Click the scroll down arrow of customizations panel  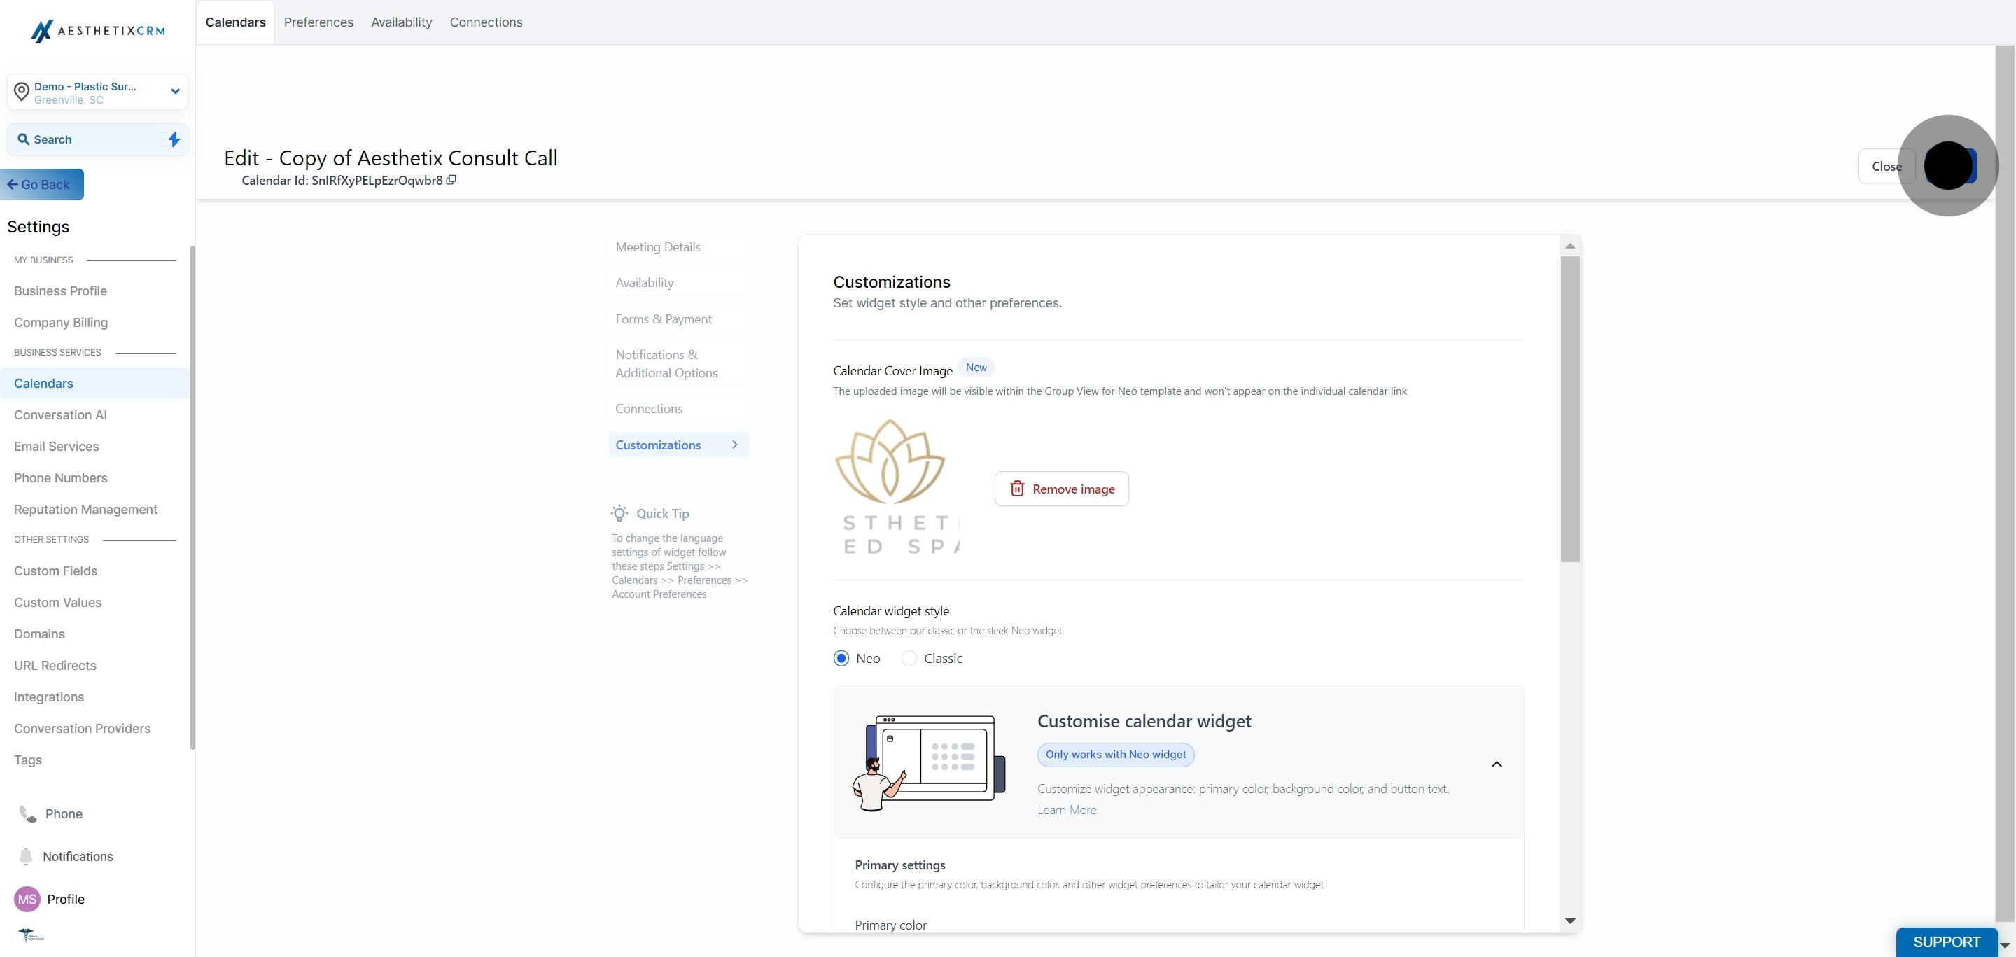pos(1570,921)
